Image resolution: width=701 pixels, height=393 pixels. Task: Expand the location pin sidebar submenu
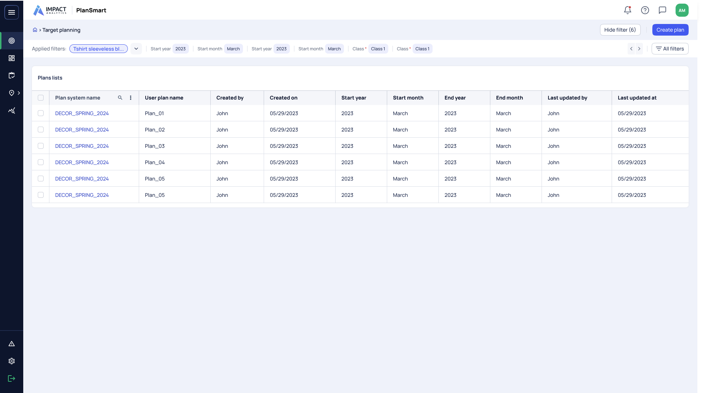[19, 93]
